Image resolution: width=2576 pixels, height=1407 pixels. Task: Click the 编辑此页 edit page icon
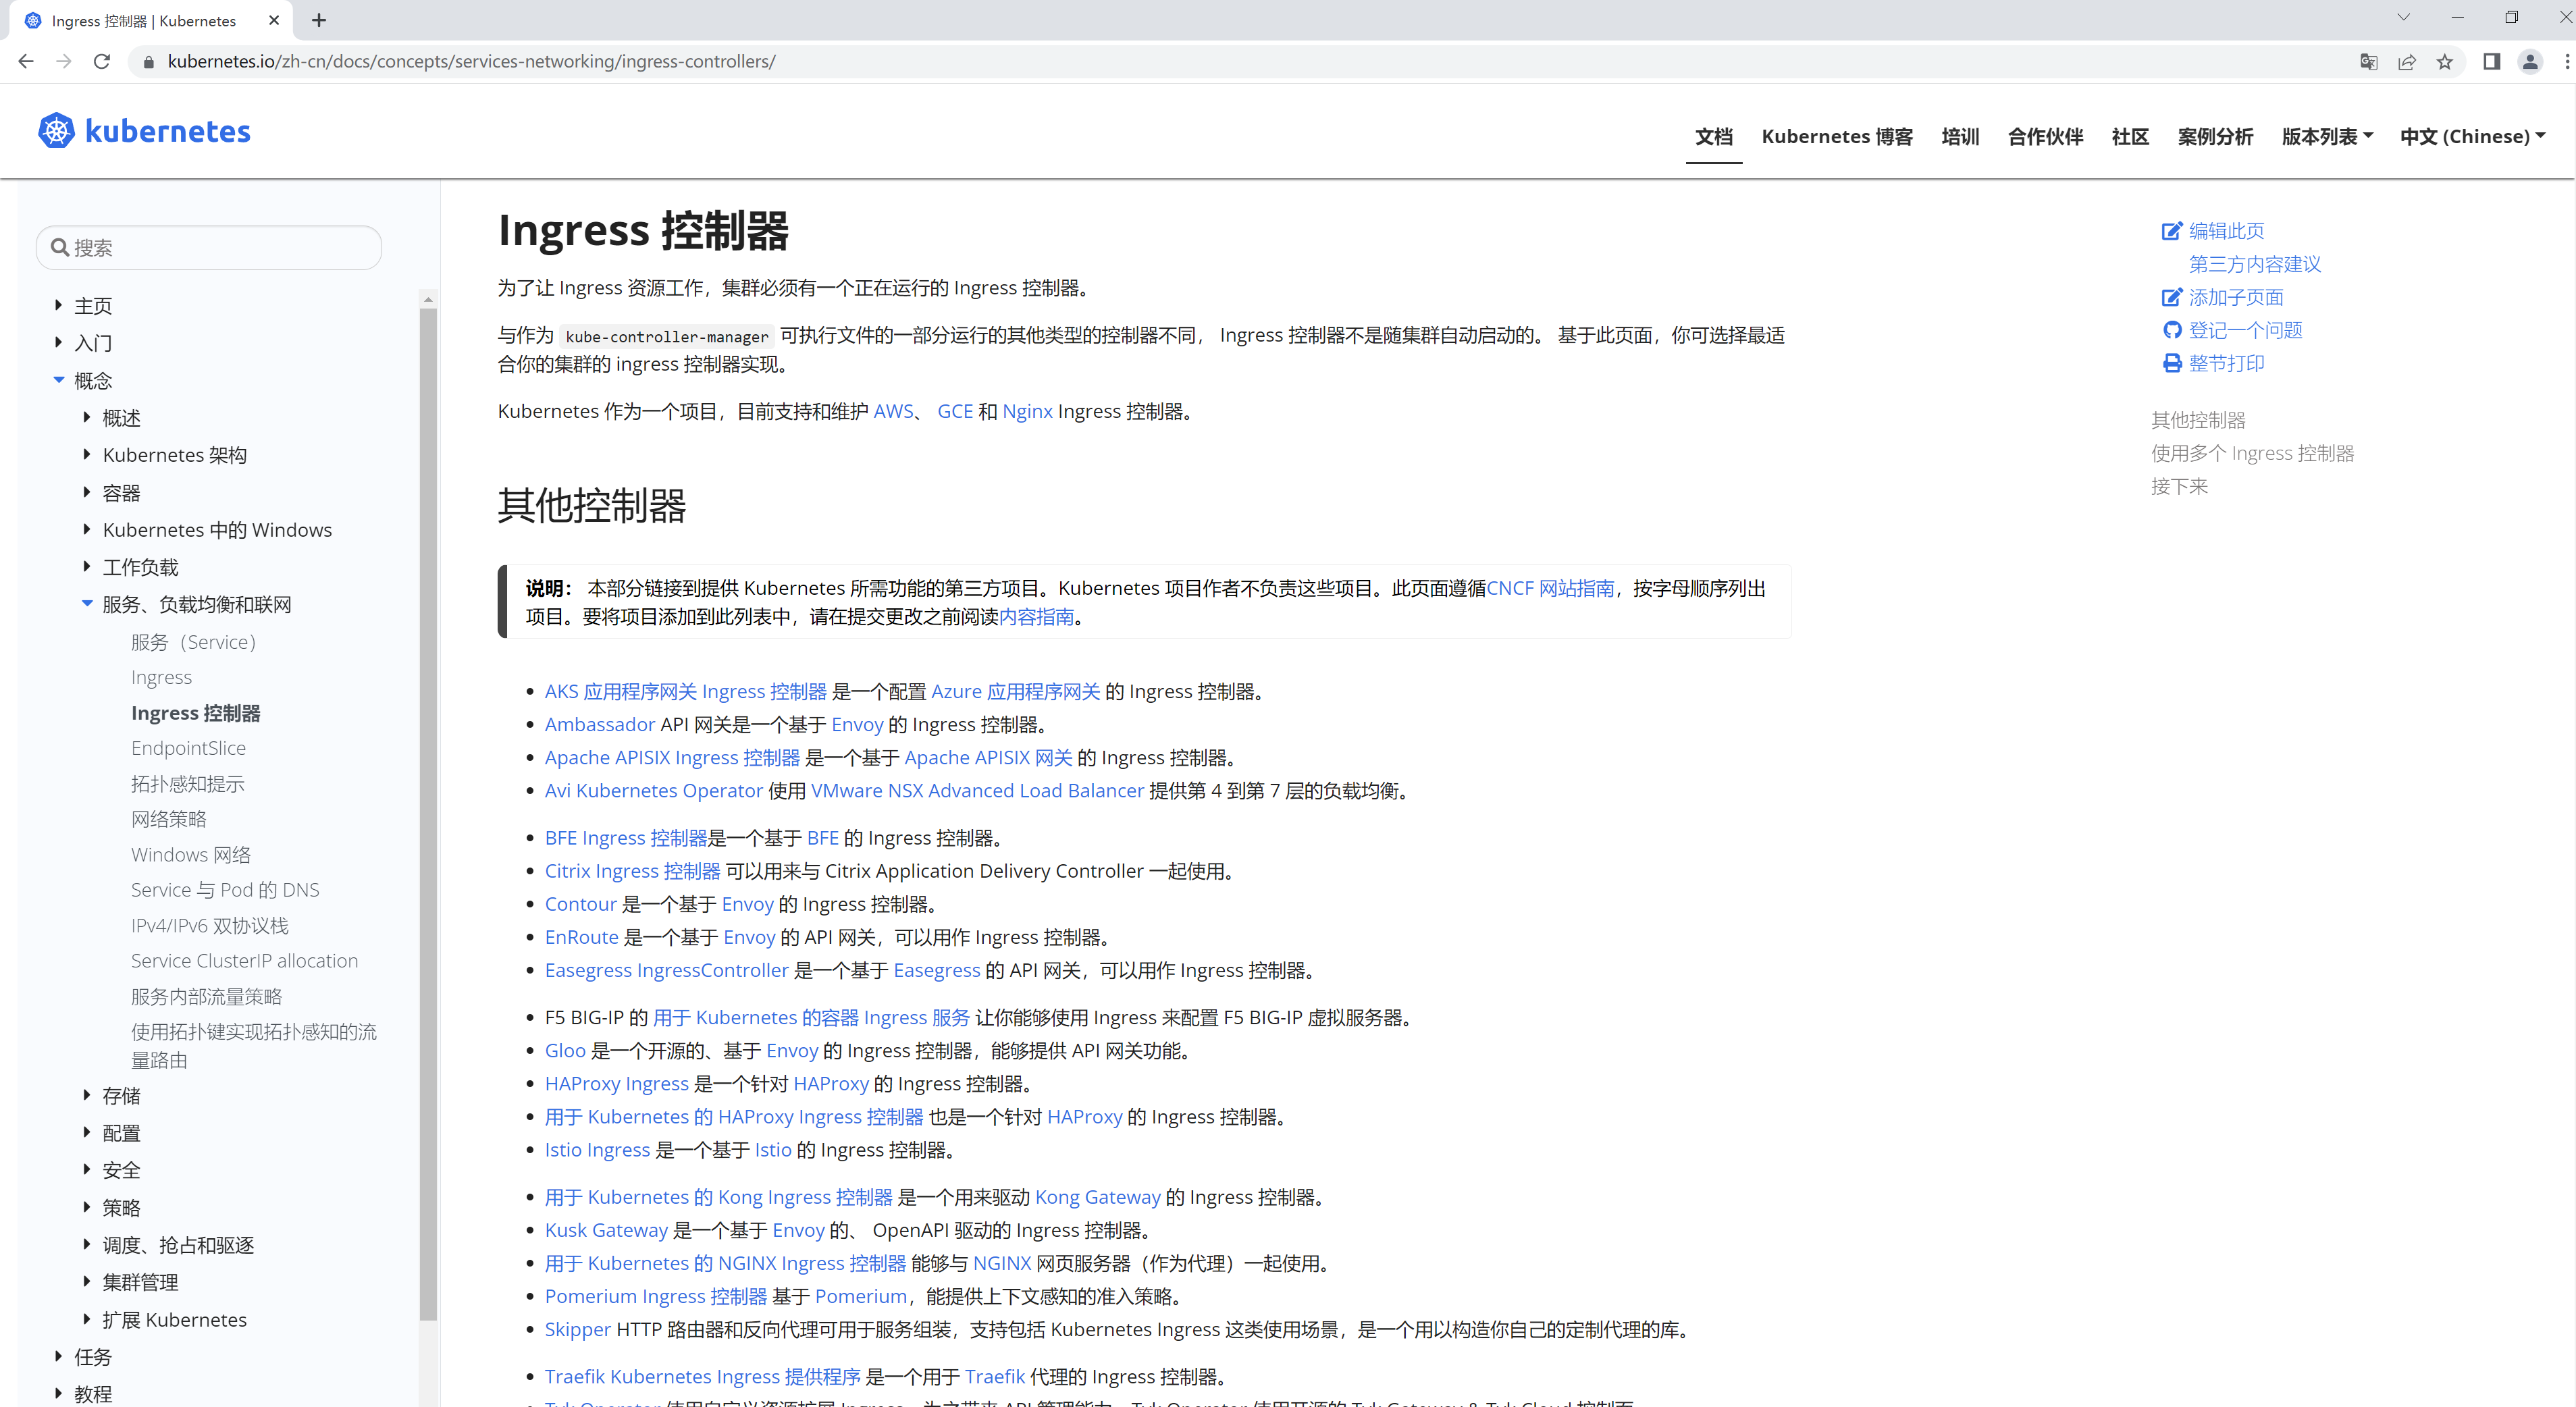[x=2171, y=231]
